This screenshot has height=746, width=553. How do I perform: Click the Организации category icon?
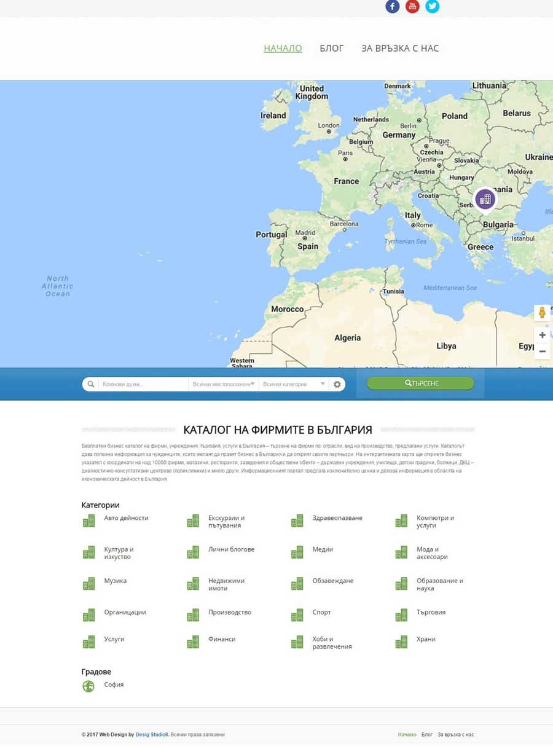coord(89,615)
